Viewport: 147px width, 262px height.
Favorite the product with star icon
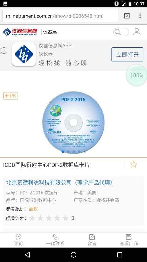click(x=134, y=165)
